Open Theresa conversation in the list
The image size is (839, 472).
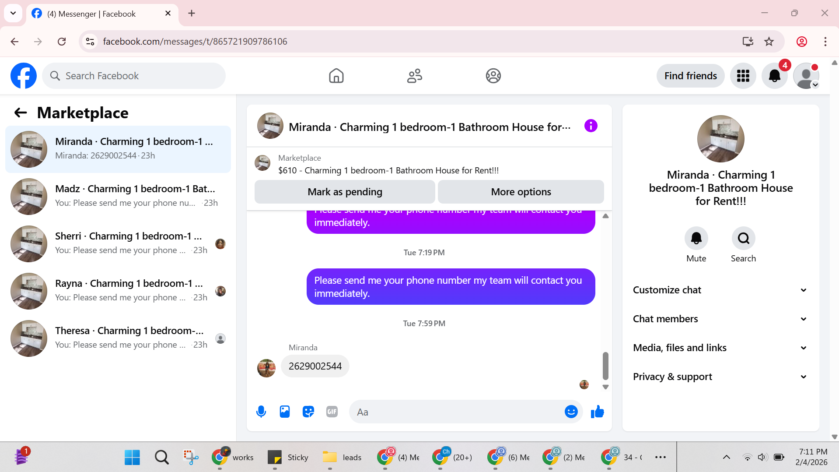coord(118,338)
